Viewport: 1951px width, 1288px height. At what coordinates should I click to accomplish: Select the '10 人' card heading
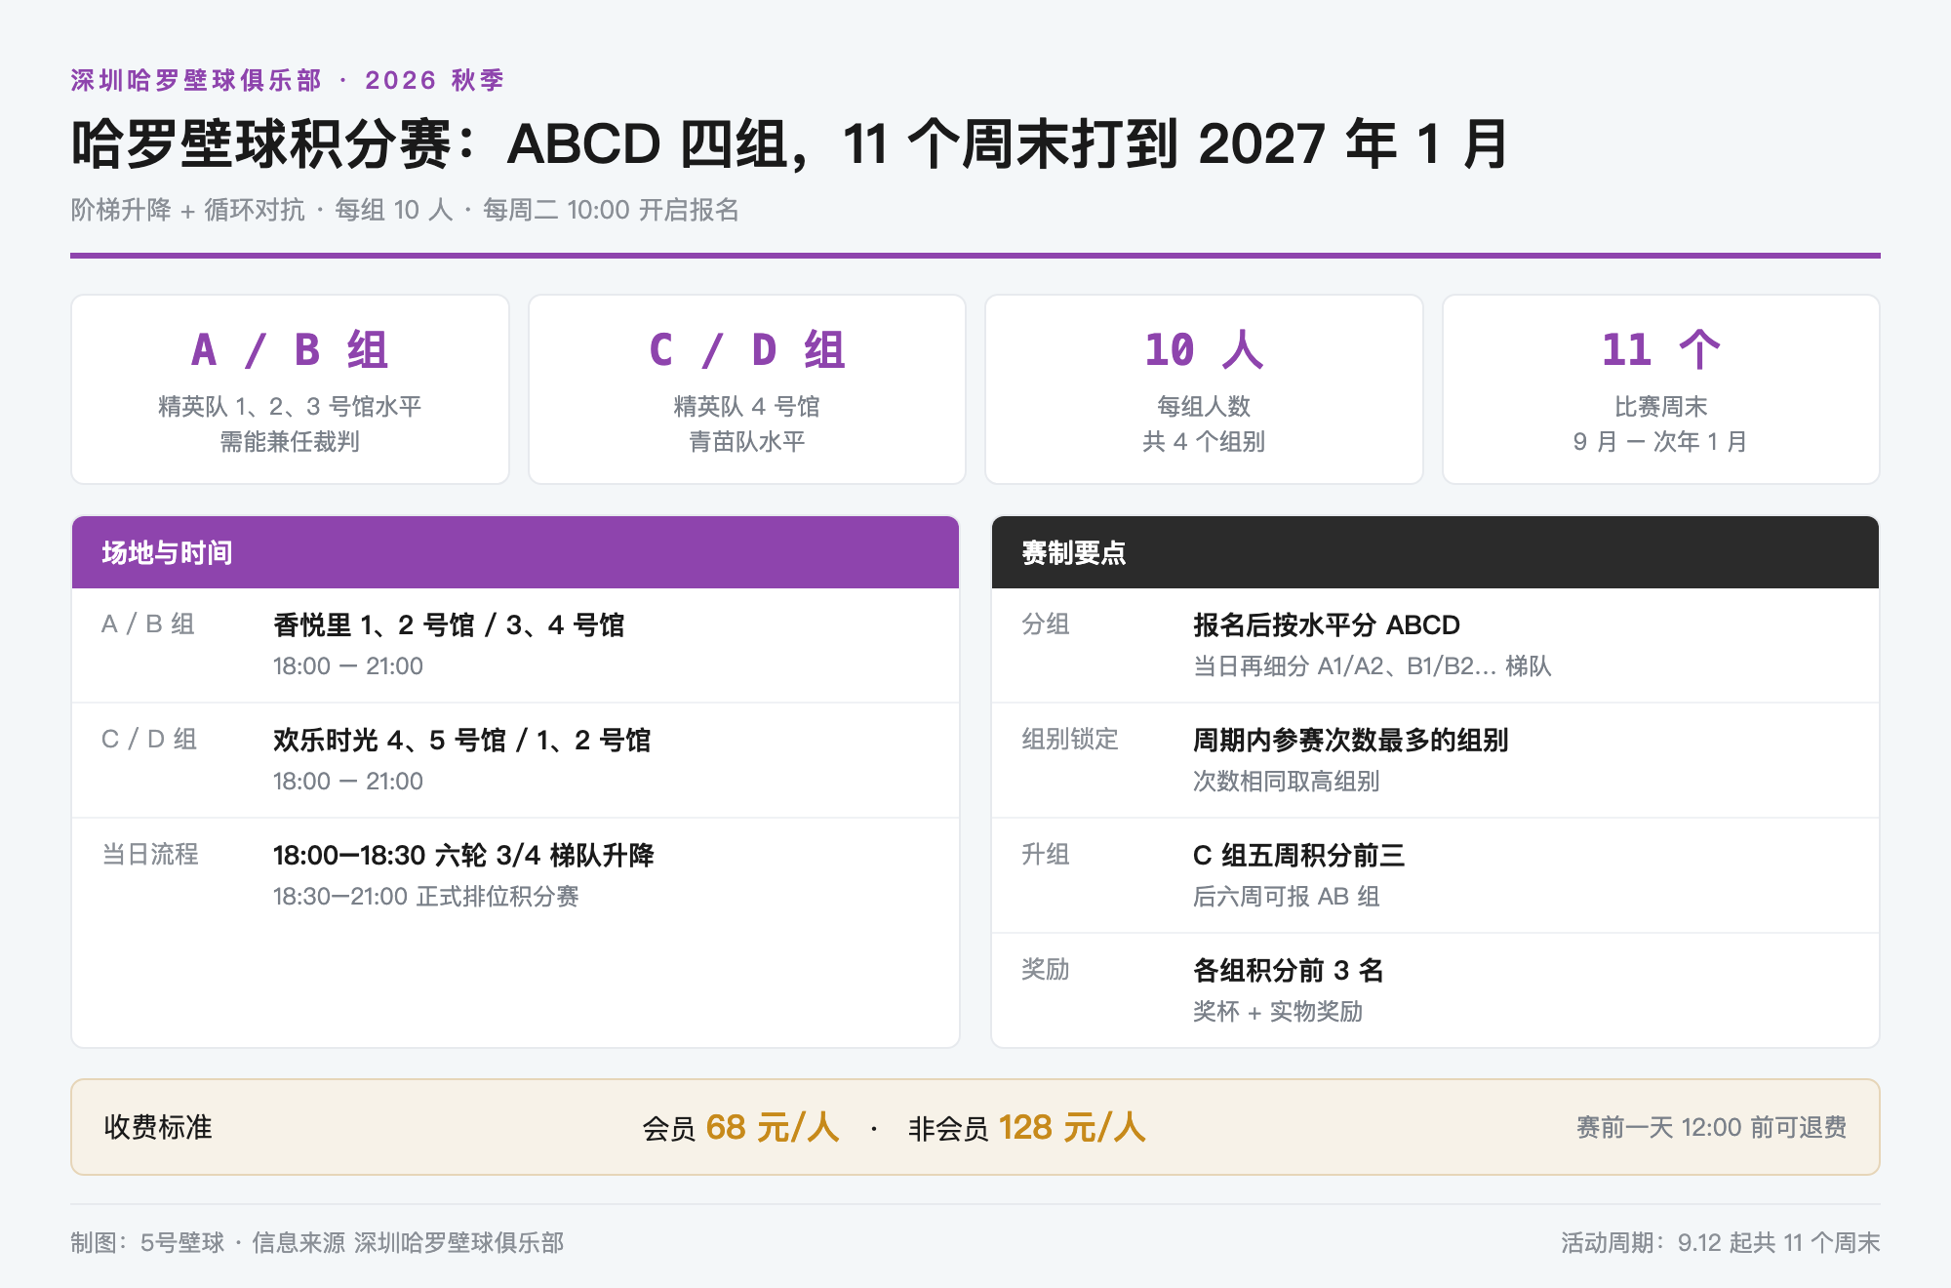(x=1204, y=349)
